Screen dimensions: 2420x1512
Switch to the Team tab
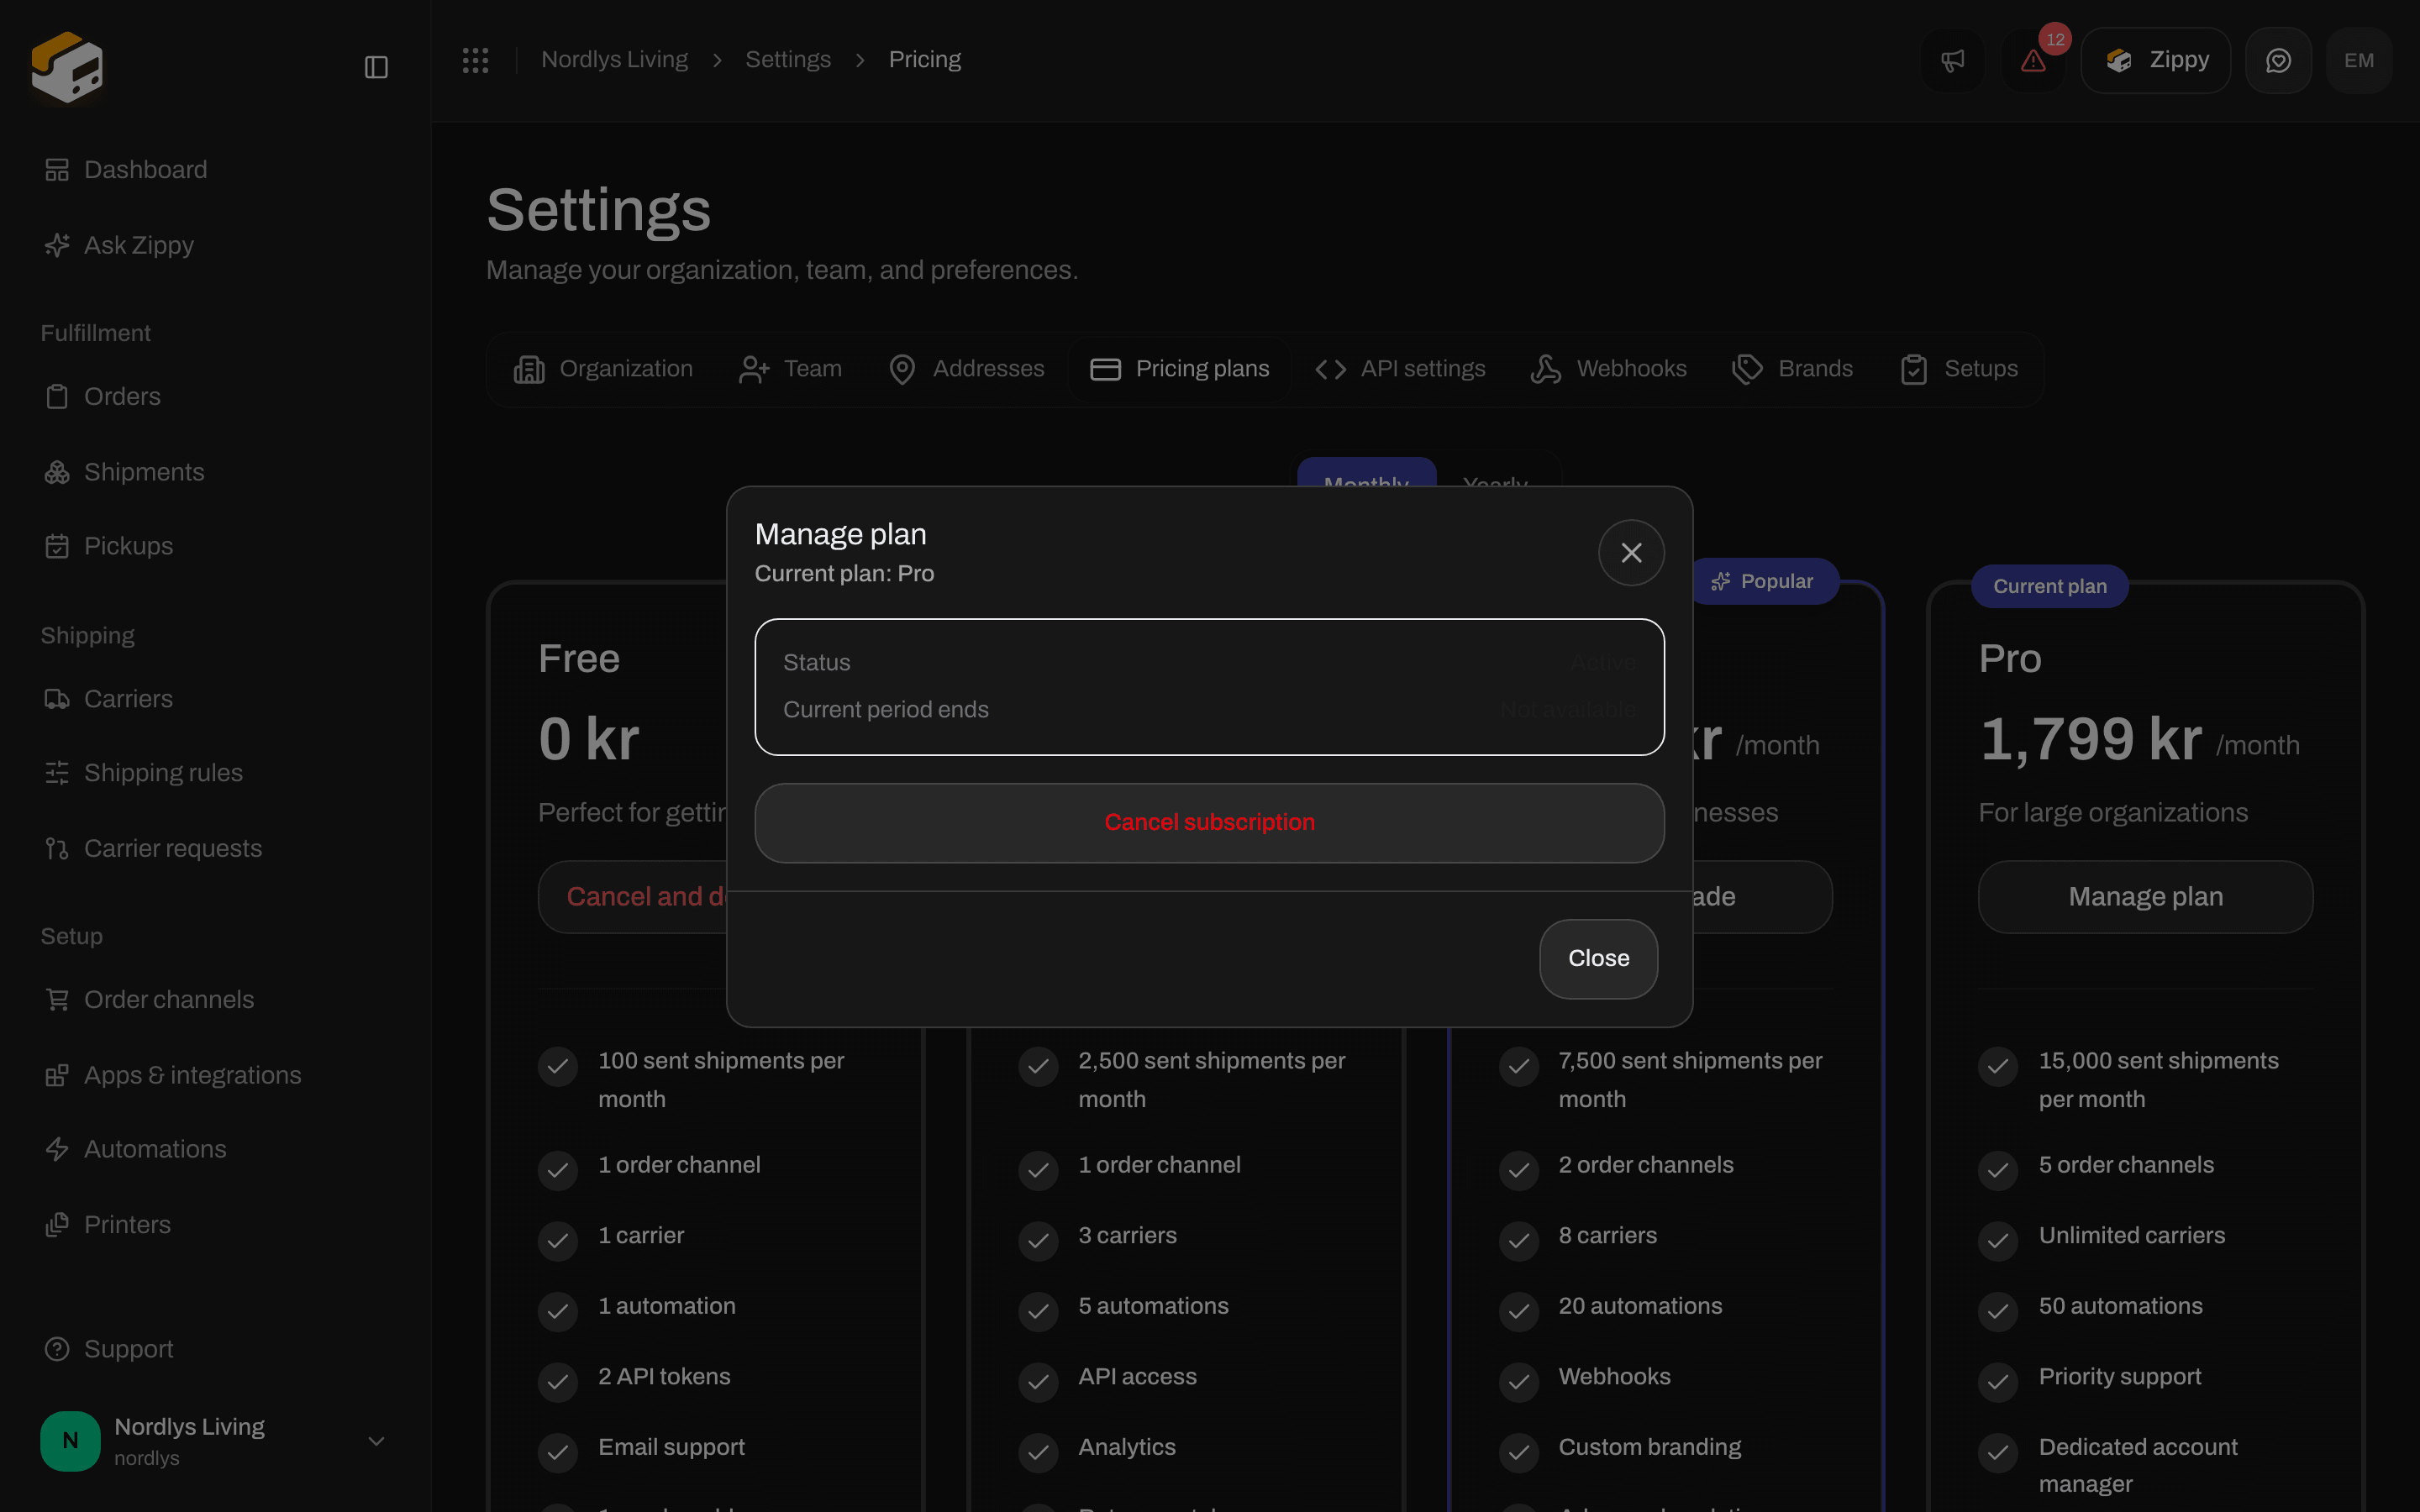(x=790, y=370)
